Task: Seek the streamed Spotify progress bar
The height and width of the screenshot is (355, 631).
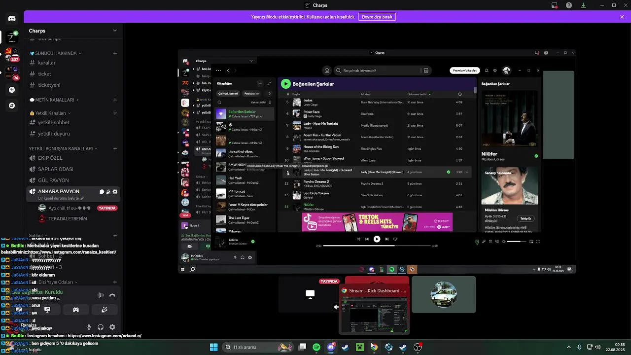Action: point(377,246)
